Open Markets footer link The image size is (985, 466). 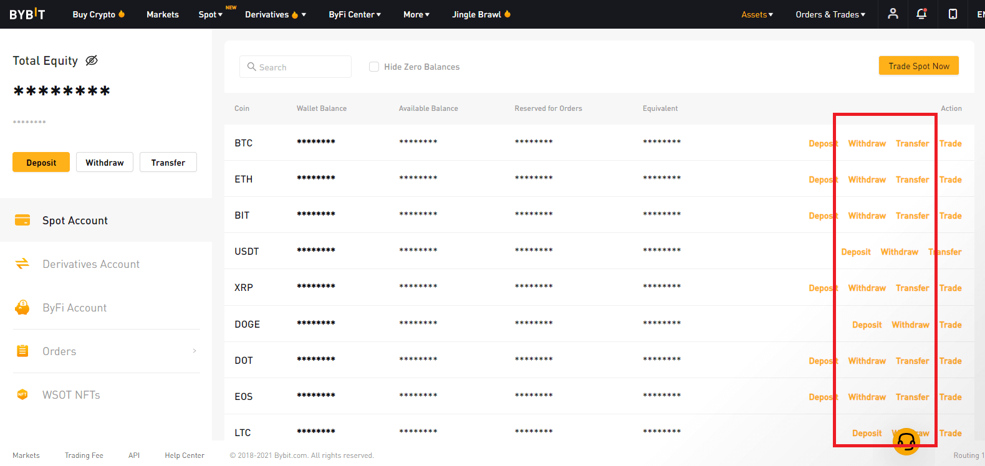tap(26, 455)
